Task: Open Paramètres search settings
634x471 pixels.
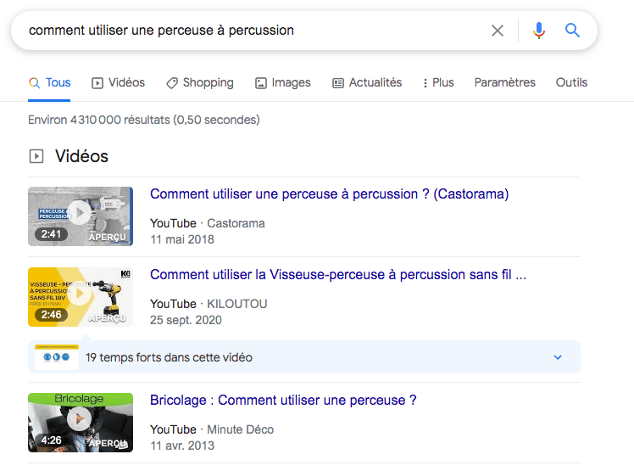Action: tap(504, 82)
